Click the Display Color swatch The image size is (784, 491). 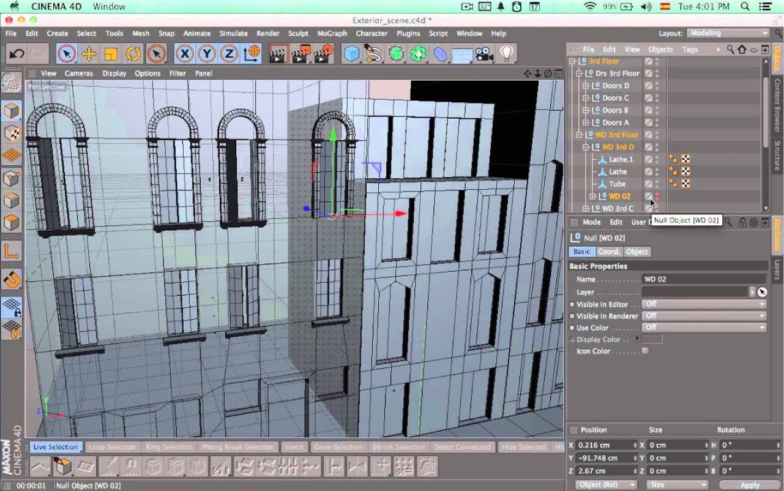pyautogui.click(x=652, y=339)
